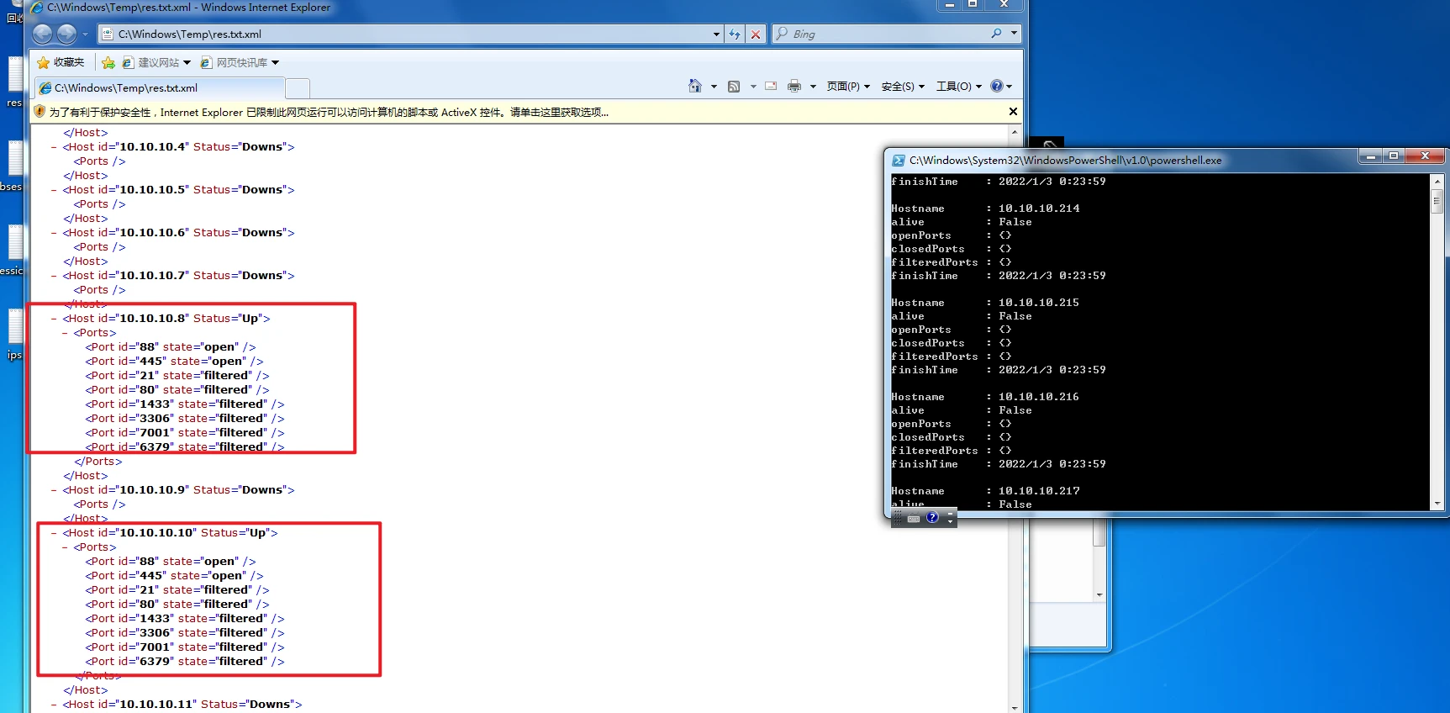The width and height of the screenshot is (1450, 713).
Task: Open the Home page icon
Action: pos(694,87)
